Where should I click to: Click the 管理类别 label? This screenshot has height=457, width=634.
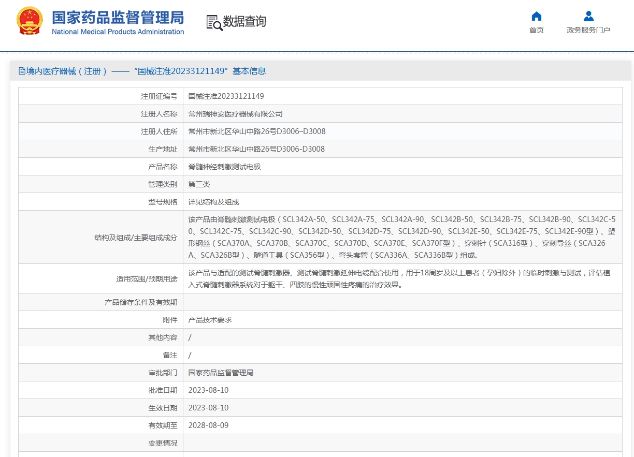[163, 184]
